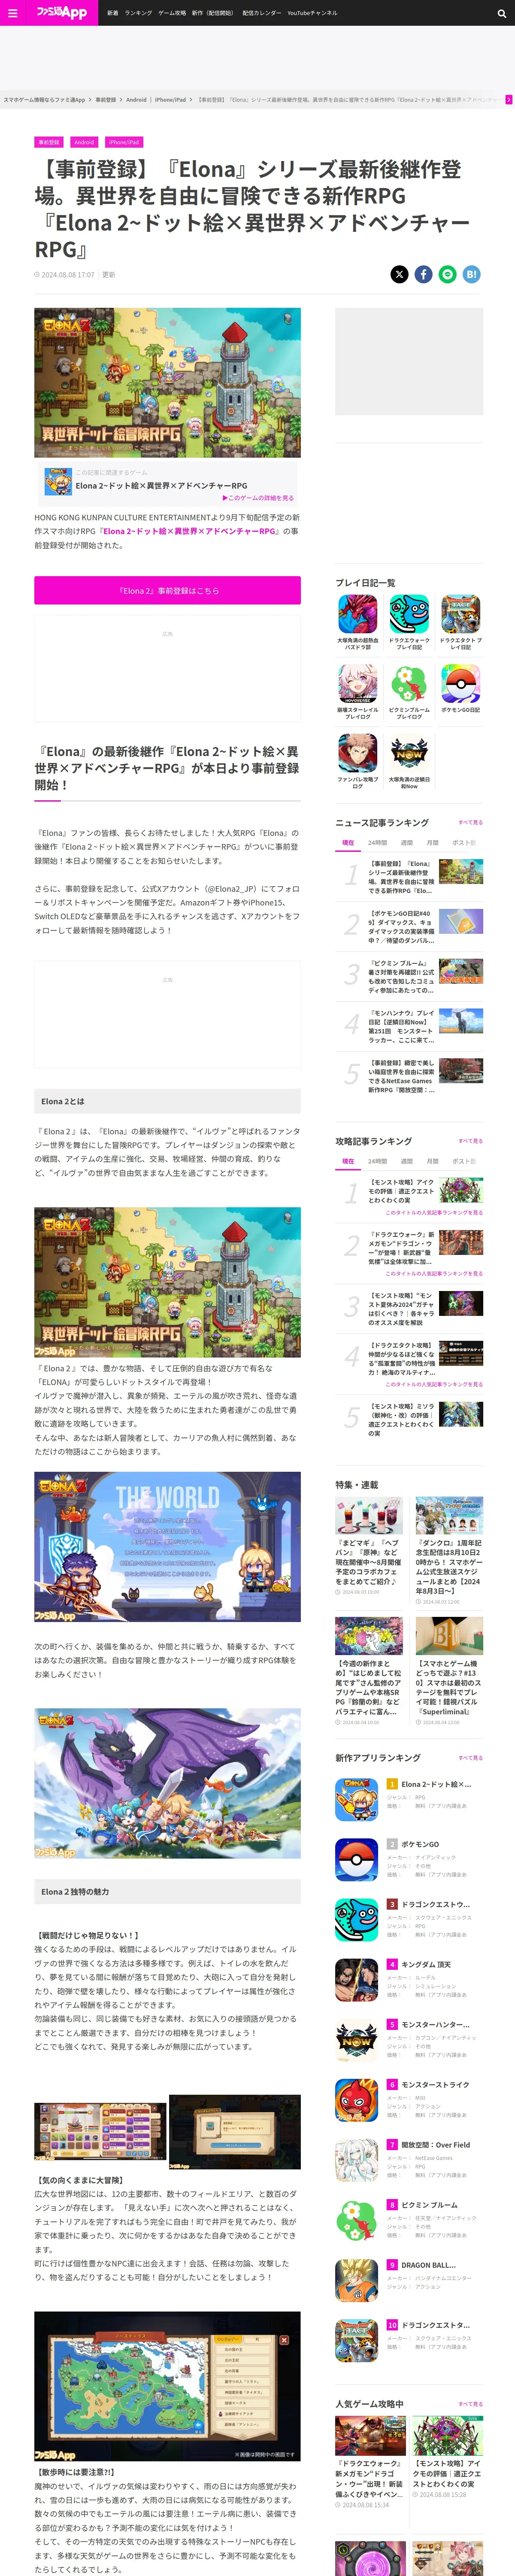
Task: Open まどマギ コラボカフェ feature thumbnail
Action: coord(369,1515)
